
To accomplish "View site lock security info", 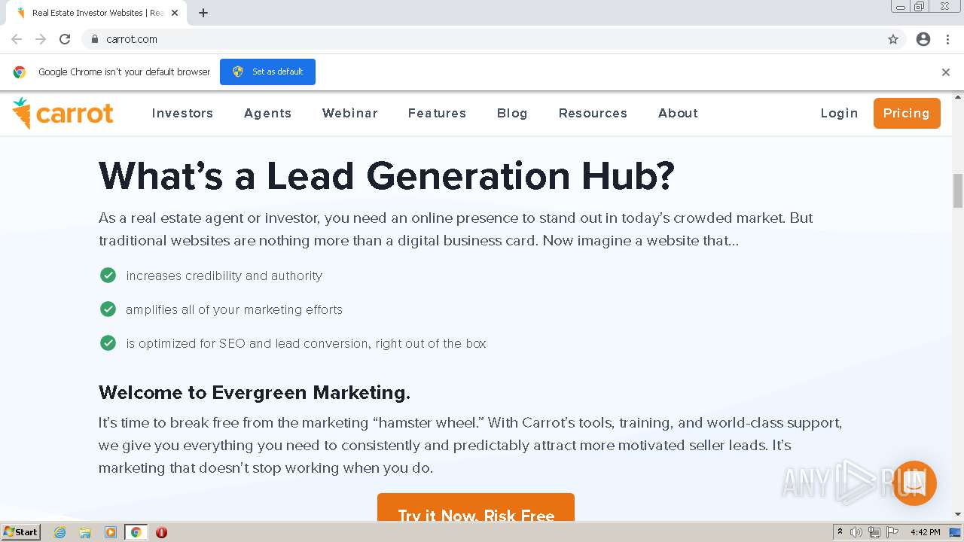I will [94, 39].
